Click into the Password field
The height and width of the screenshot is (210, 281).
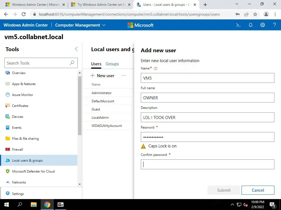[x=207, y=137]
